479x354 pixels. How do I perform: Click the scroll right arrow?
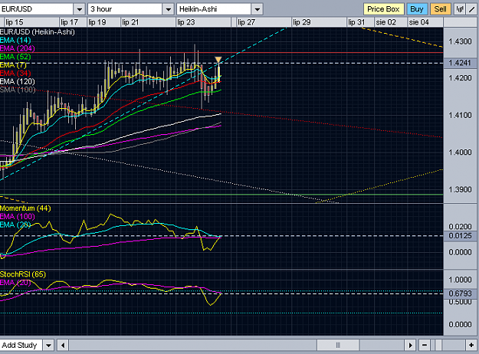click(410, 346)
